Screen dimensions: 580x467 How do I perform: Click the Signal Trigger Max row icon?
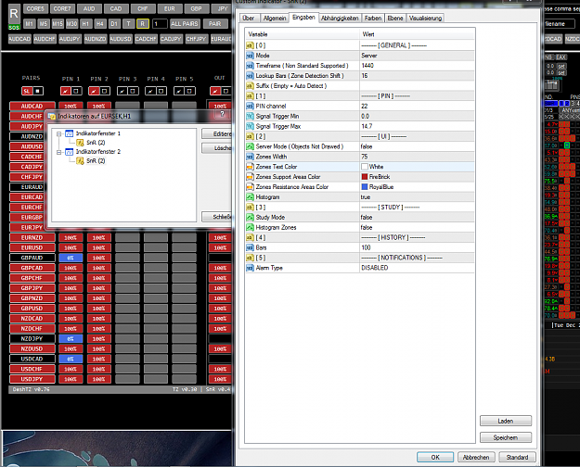point(250,126)
